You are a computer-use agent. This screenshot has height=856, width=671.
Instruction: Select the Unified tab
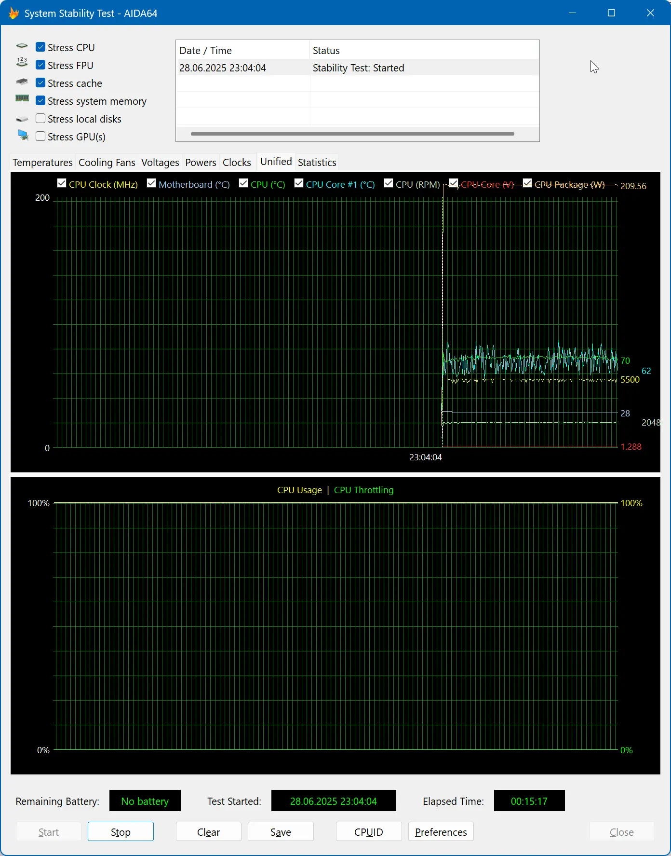(276, 162)
